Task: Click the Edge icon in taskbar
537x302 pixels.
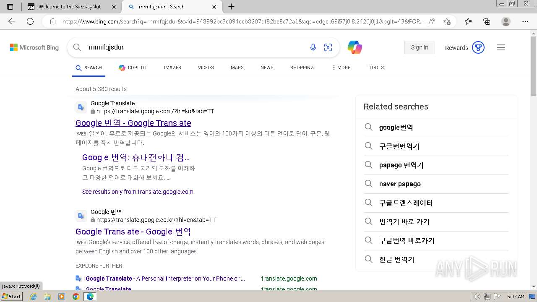Action: [90, 297]
